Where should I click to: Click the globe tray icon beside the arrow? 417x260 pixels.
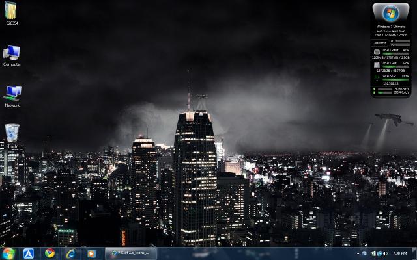[364, 253]
